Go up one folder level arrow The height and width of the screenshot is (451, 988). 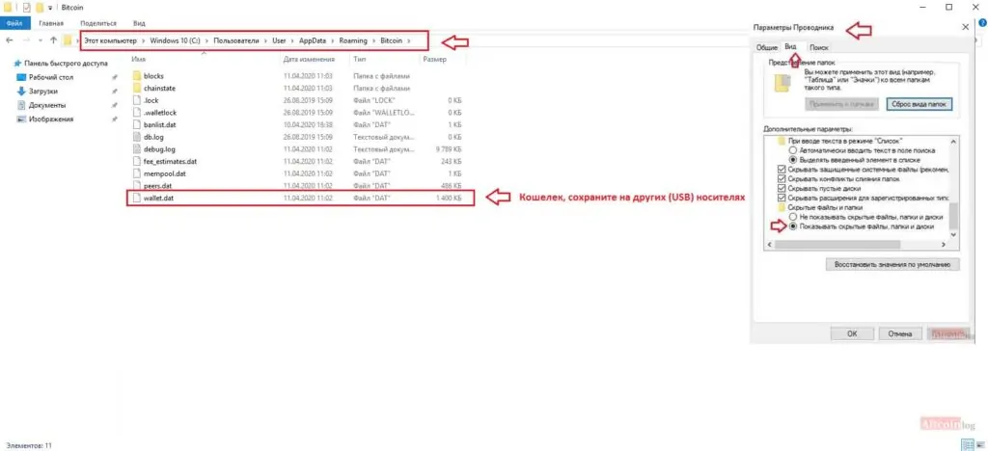tap(54, 40)
